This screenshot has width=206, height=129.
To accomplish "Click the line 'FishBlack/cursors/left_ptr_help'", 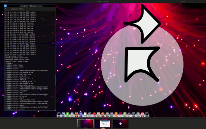I will coord(18,74).
